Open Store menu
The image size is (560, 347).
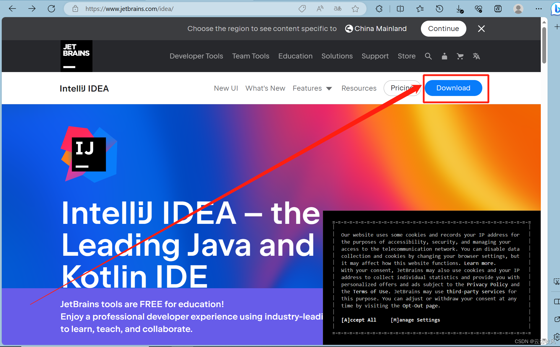click(x=406, y=56)
